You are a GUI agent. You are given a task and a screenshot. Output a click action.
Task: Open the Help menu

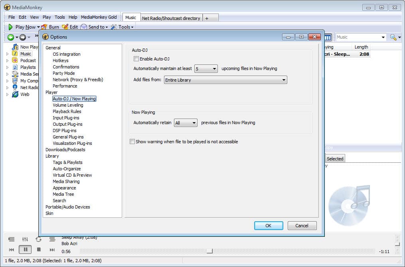73,17
